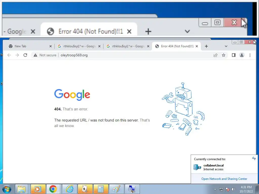The height and width of the screenshot is (194, 259).
Task: Minimize the Chrome window
Action: coord(235,42)
